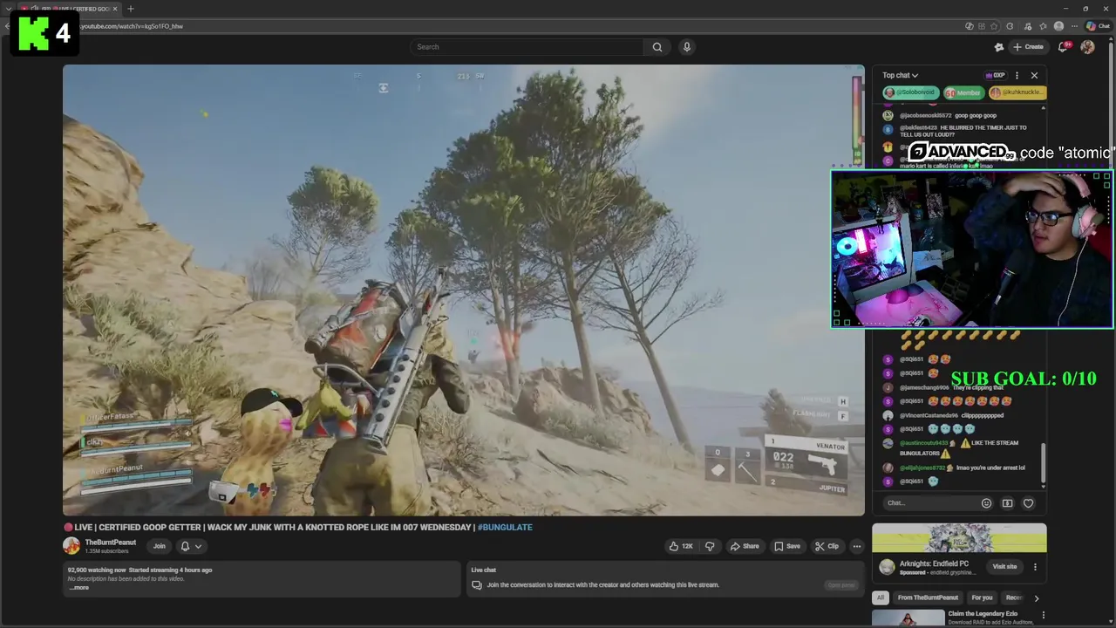Open the Arknights advertiser avatar
Image resolution: width=1116 pixels, height=628 pixels.
tap(887, 567)
